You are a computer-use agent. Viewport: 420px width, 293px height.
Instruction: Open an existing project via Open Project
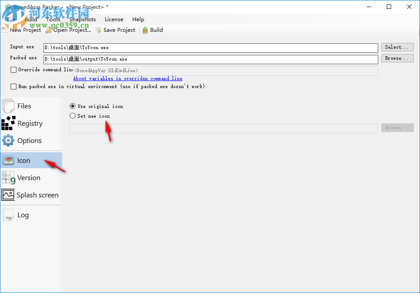pos(70,30)
